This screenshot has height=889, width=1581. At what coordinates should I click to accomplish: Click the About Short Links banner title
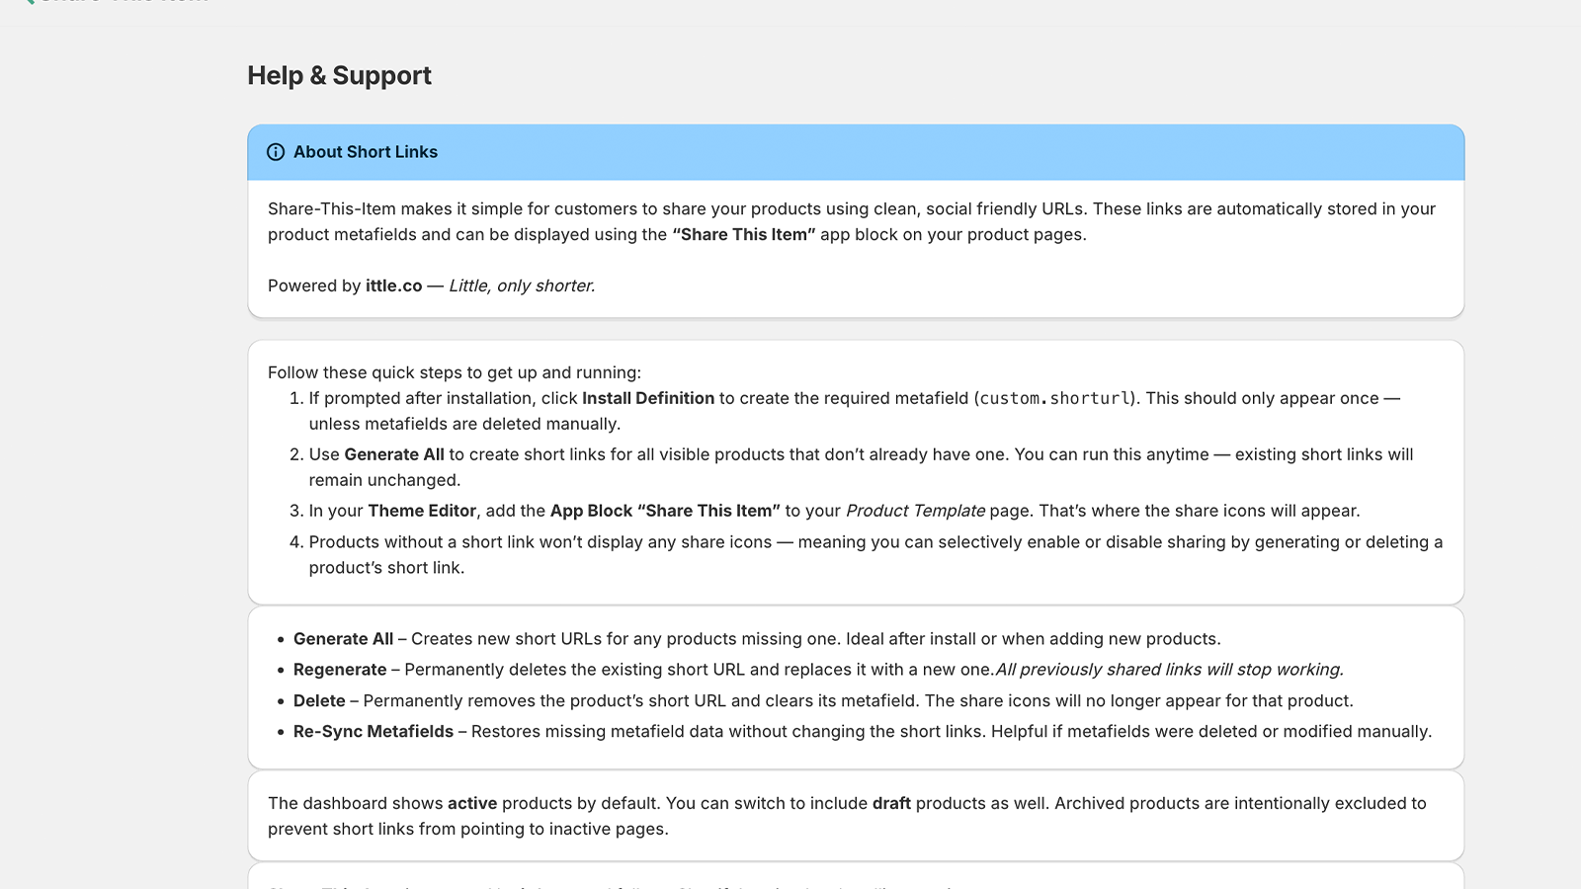(x=365, y=152)
